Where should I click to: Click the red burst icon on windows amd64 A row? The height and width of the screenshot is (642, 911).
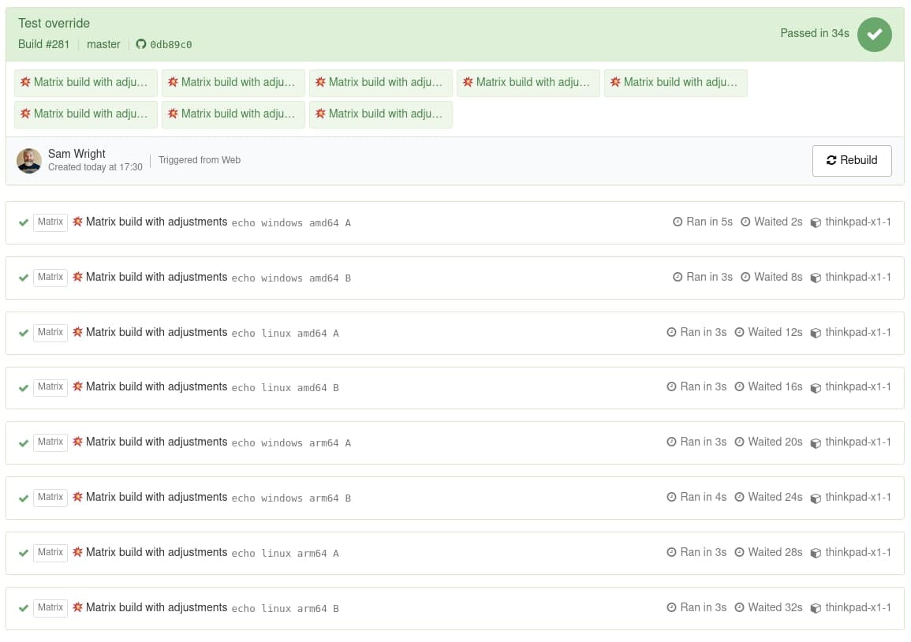click(x=77, y=222)
